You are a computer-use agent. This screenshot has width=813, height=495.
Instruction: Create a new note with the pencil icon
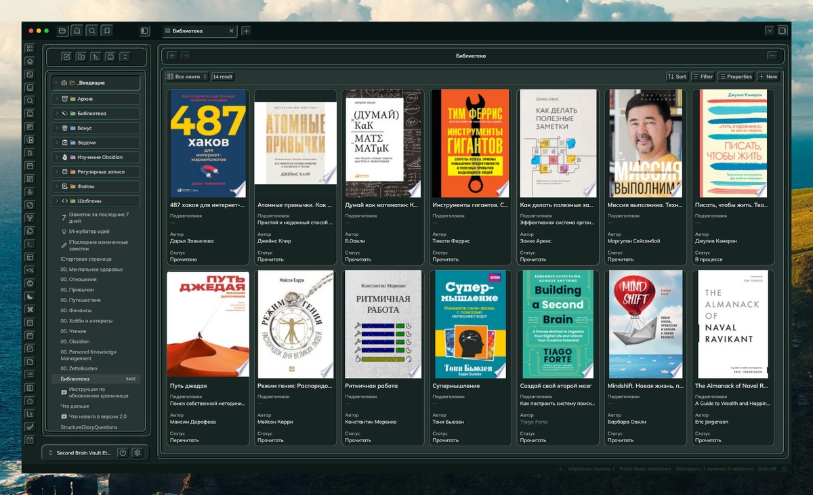(x=66, y=57)
